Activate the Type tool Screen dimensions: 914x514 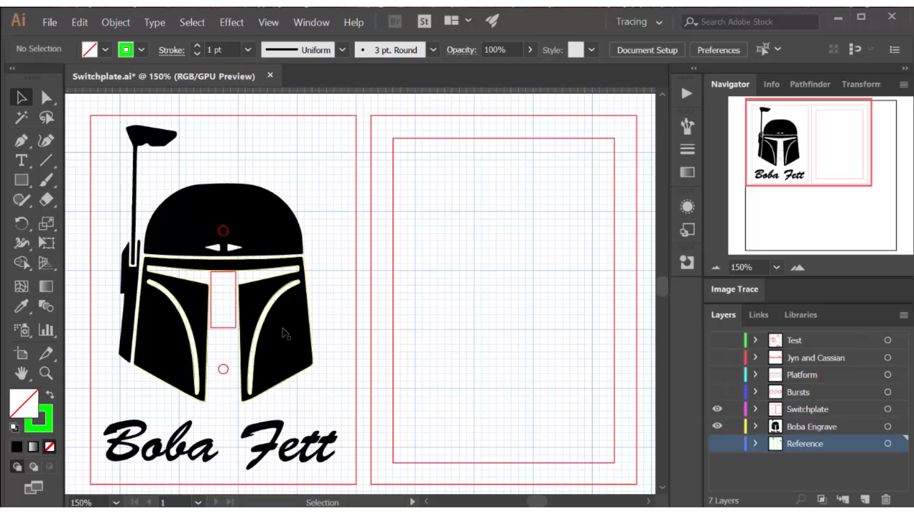(x=21, y=160)
